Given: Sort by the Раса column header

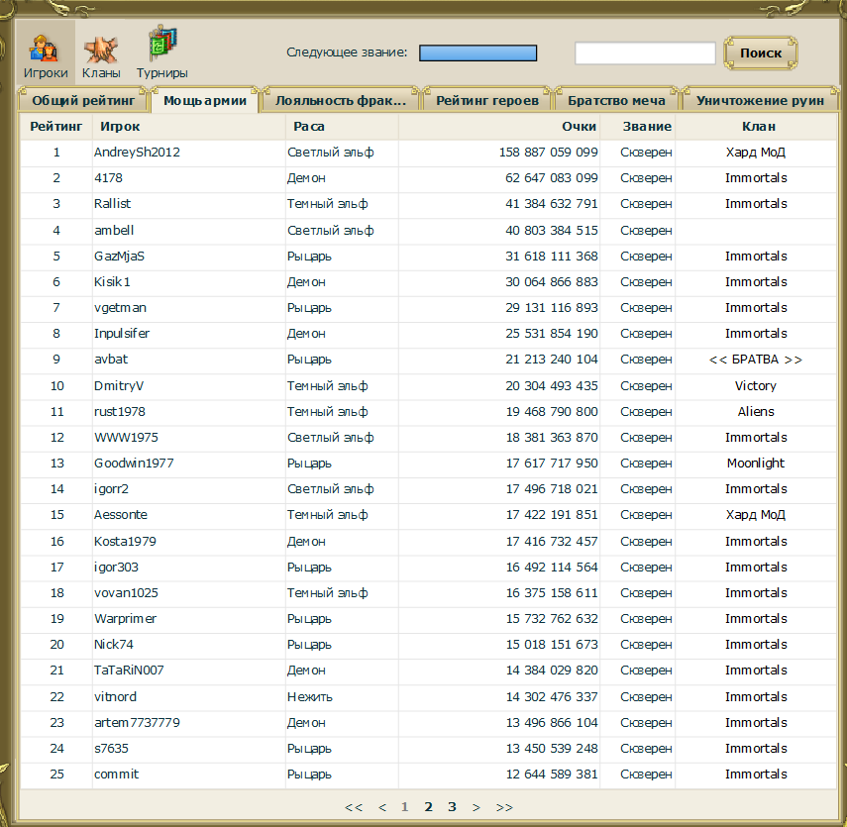Looking at the screenshot, I should click(309, 127).
